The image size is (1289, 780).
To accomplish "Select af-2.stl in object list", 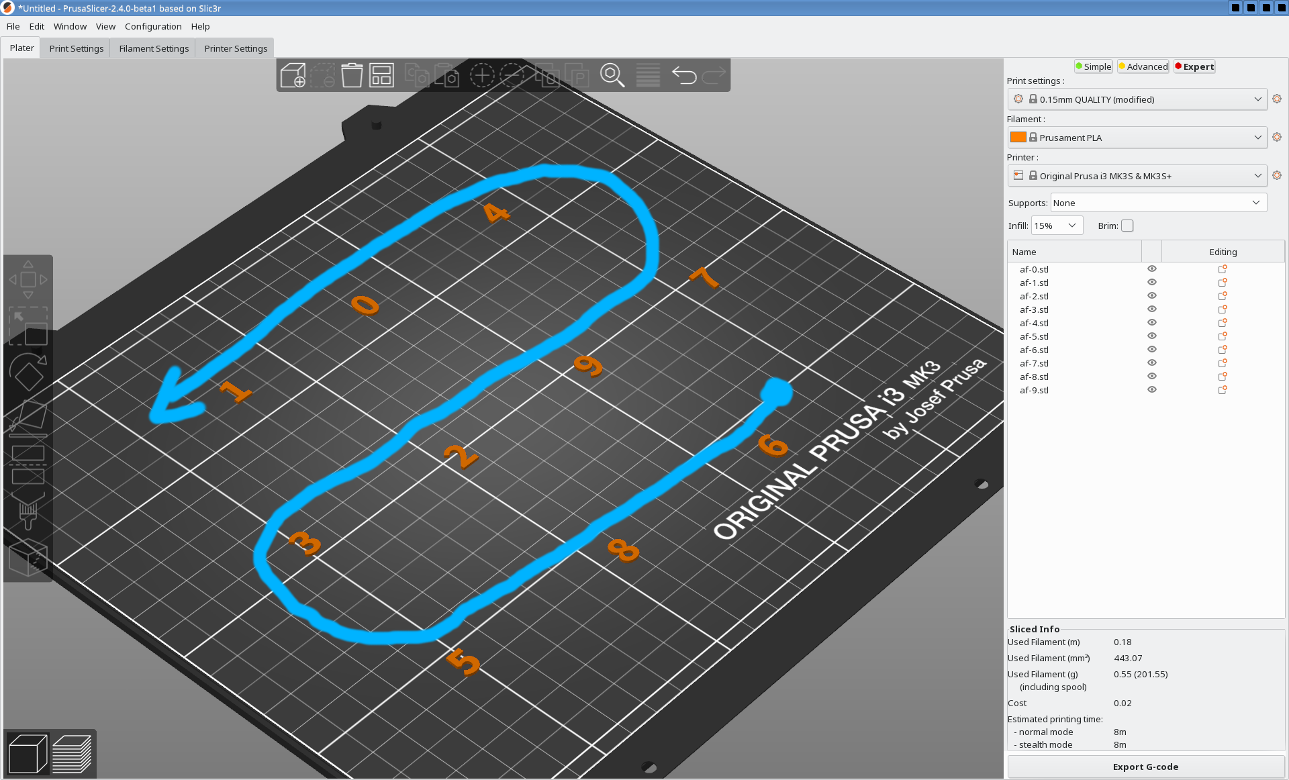I will [x=1034, y=296].
